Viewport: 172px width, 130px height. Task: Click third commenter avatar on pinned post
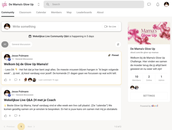[34, 80]
